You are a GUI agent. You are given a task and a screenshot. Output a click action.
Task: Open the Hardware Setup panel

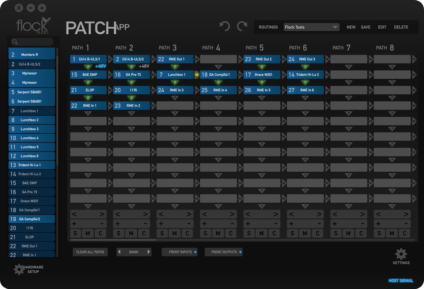point(19,269)
